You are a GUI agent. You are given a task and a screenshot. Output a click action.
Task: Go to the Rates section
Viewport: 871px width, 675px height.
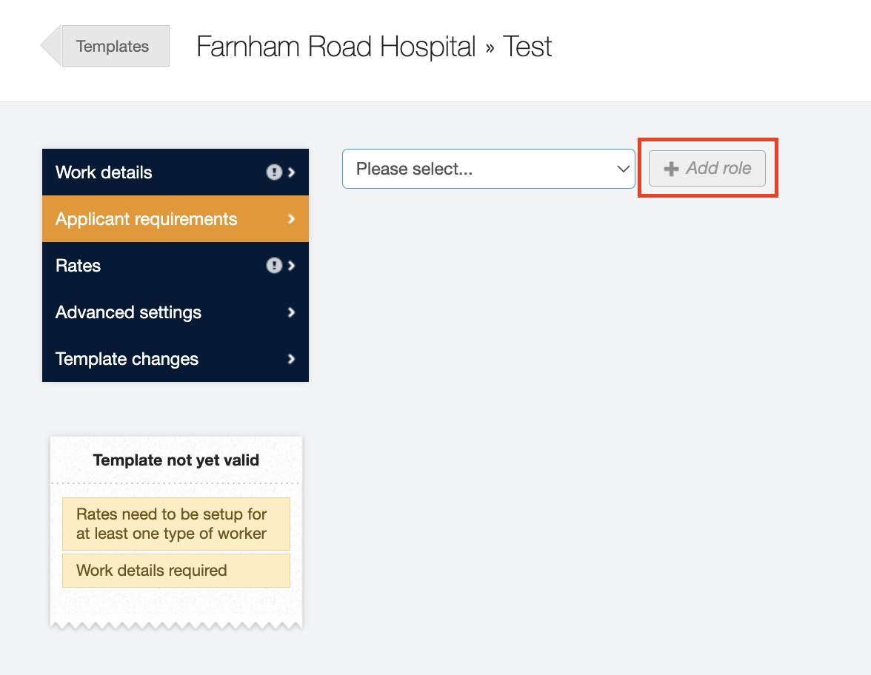tap(79, 266)
